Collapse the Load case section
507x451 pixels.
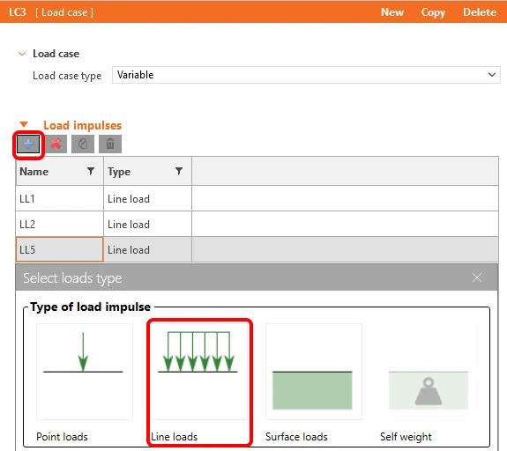[22, 54]
